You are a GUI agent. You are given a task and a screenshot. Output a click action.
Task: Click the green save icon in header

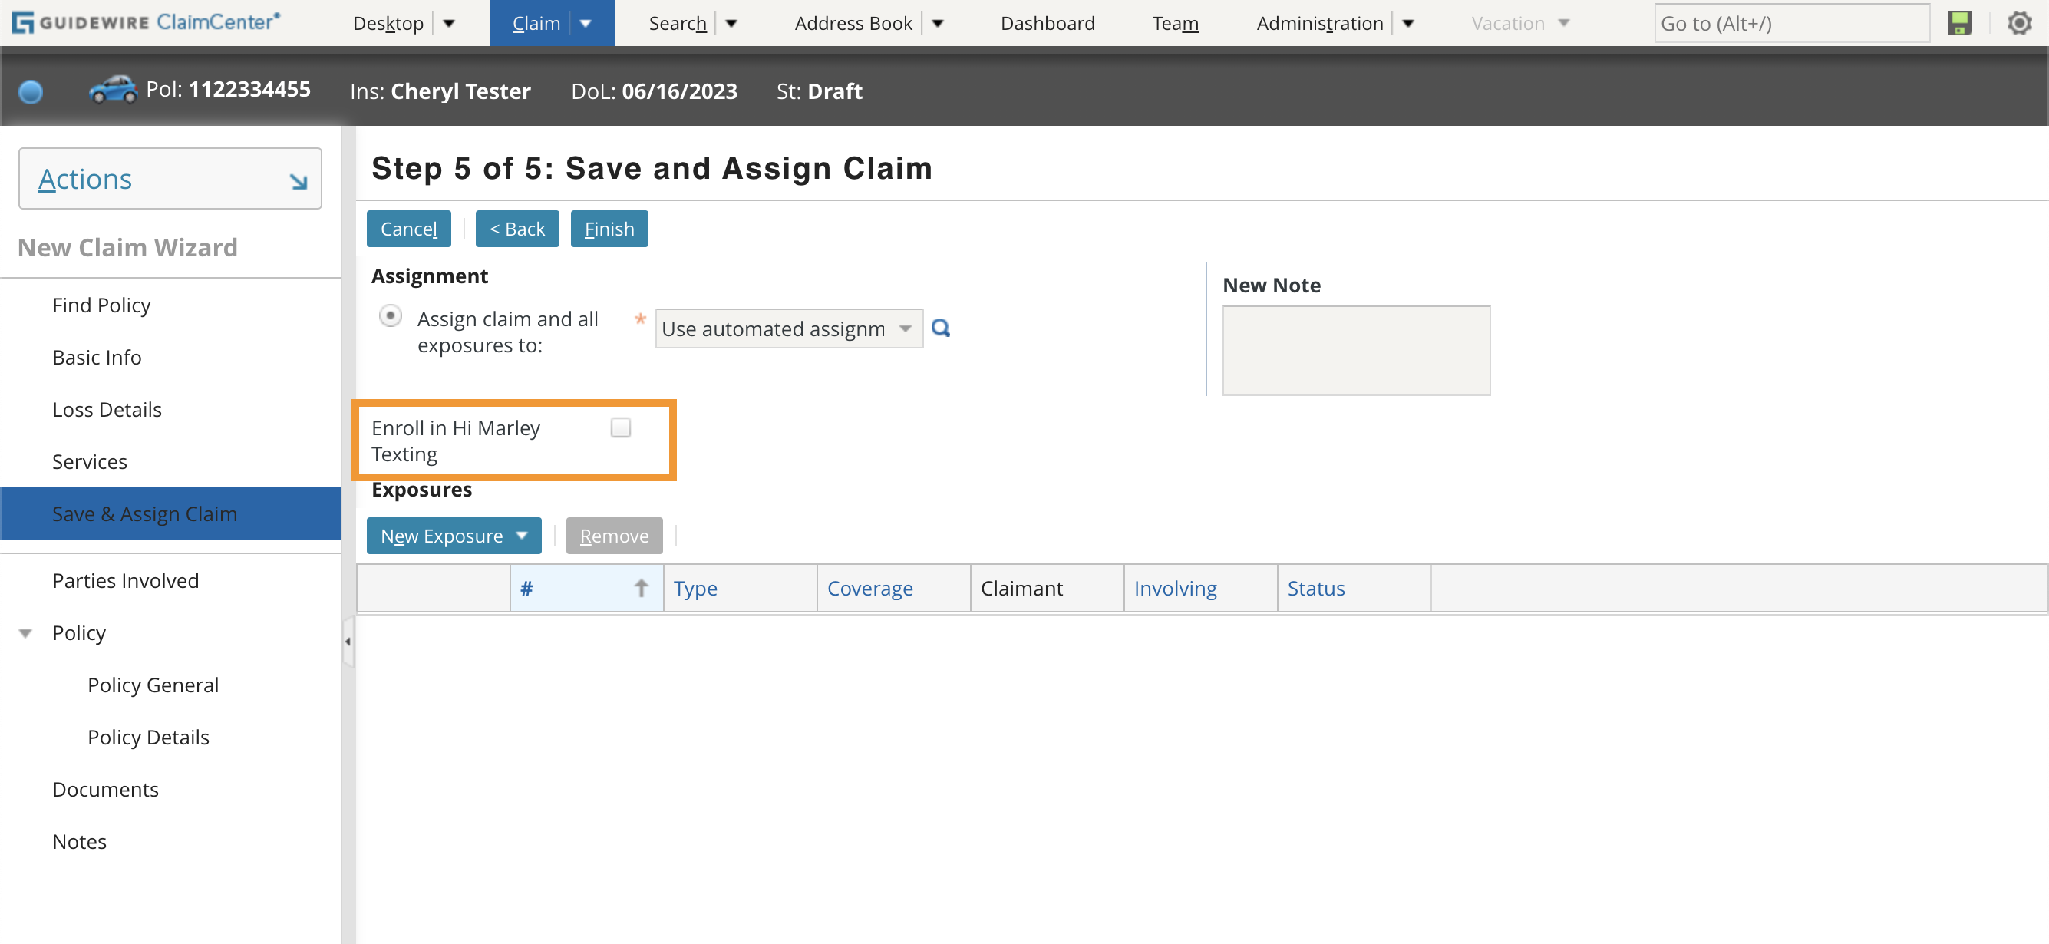tap(1959, 23)
